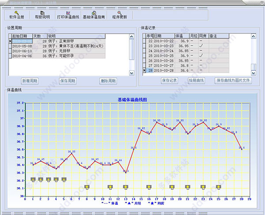Open 基础体温指南 guide

point(94,15)
